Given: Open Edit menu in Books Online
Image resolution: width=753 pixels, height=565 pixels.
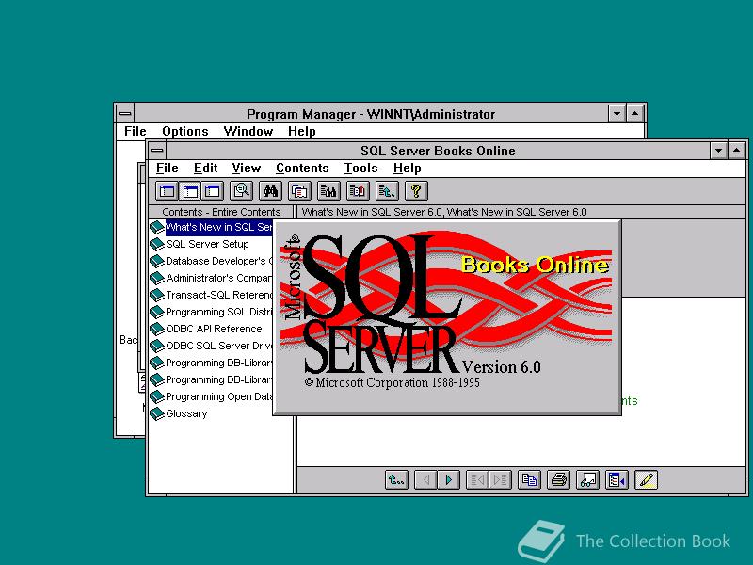Looking at the screenshot, I should [x=205, y=169].
